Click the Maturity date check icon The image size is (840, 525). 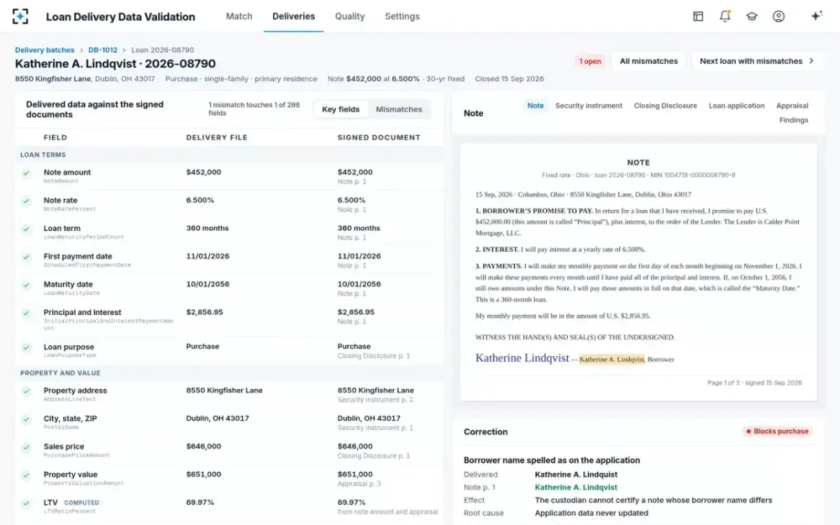pyautogui.click(x=26, y=285)
